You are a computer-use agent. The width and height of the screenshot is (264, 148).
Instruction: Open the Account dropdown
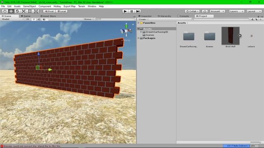217,11
